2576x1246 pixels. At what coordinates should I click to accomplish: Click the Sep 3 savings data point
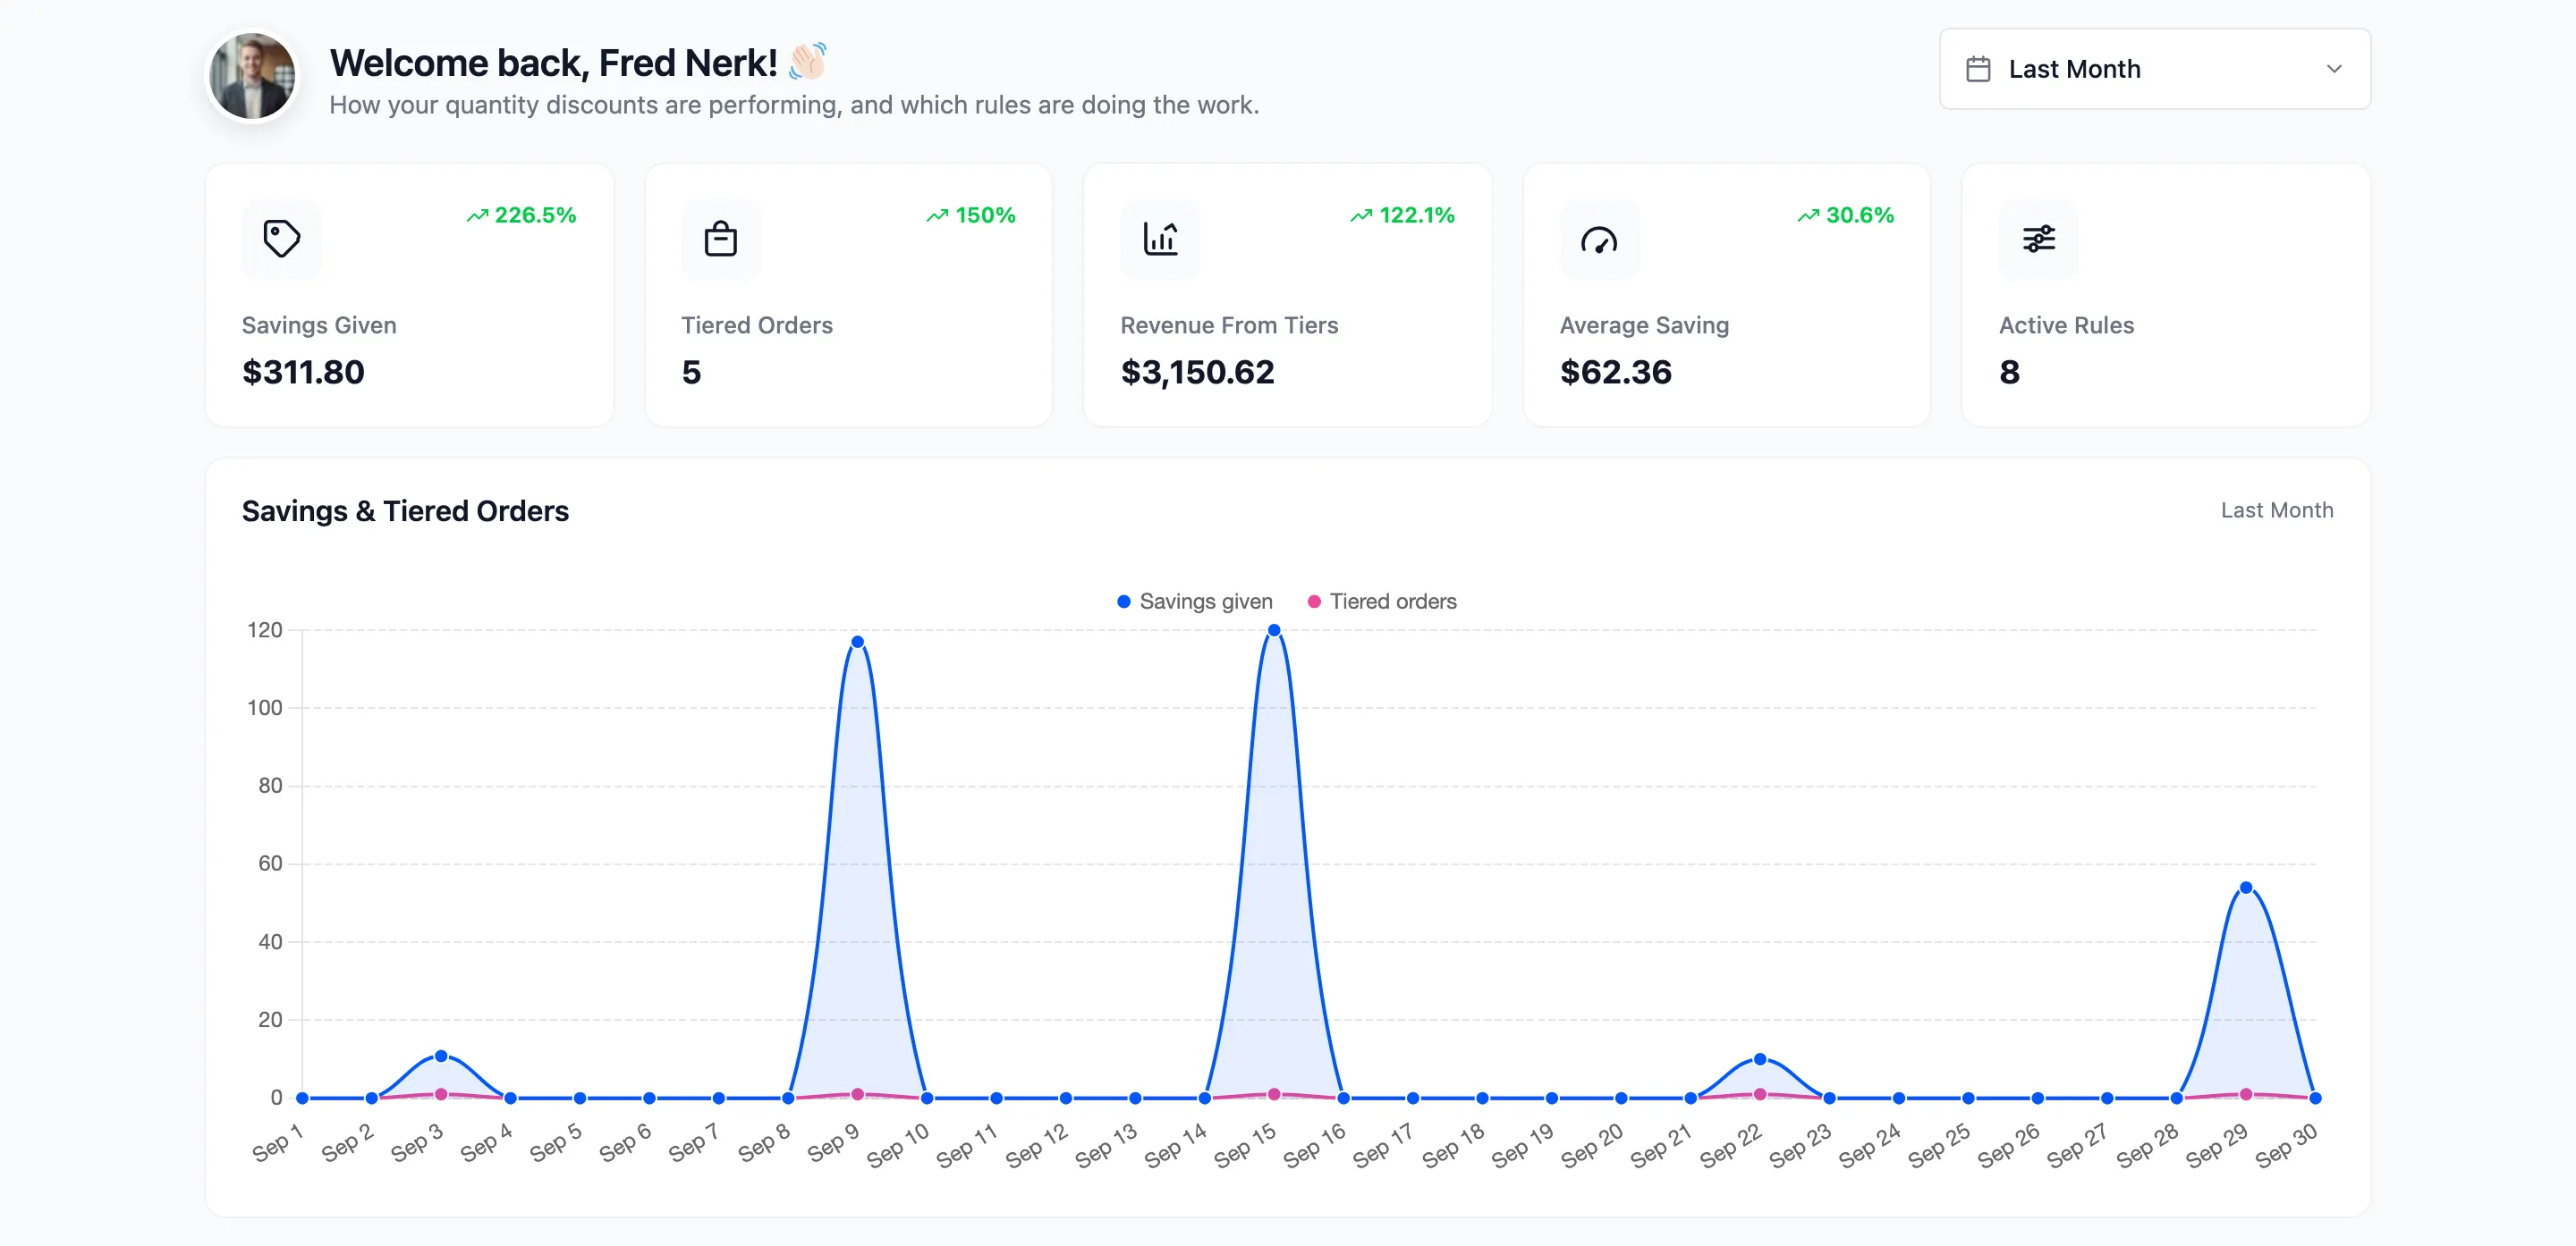point(440,1057)
